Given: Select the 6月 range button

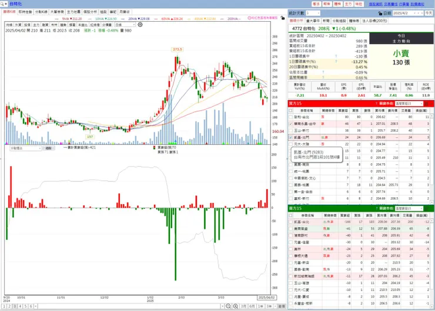Looking at the screenshot, I should (x=252, y=306).
